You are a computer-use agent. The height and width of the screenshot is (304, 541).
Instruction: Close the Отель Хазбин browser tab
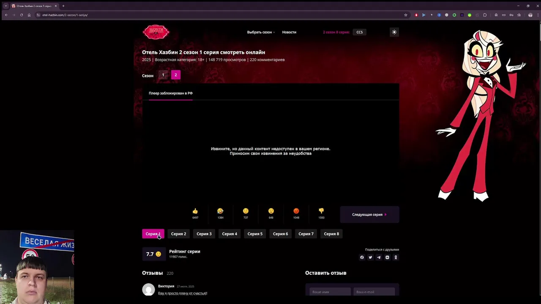pos(55,6)
